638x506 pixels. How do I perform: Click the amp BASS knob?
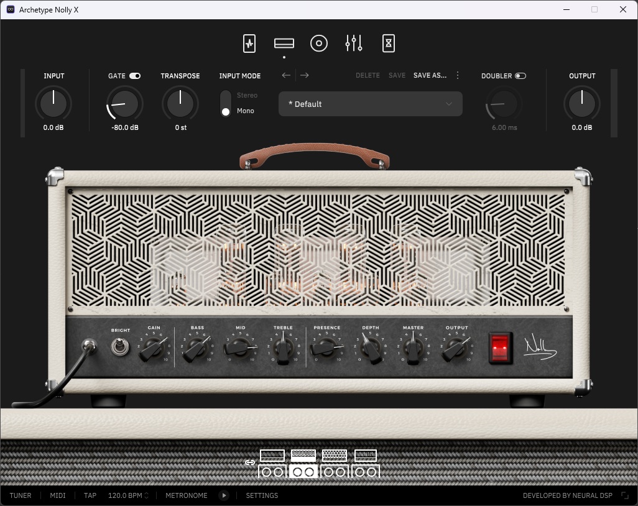pos(197,347)
